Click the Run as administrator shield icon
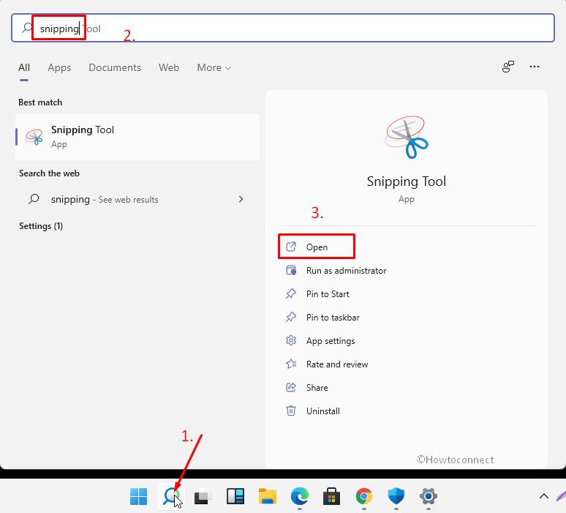566x513 pixels. click(291, 270)
